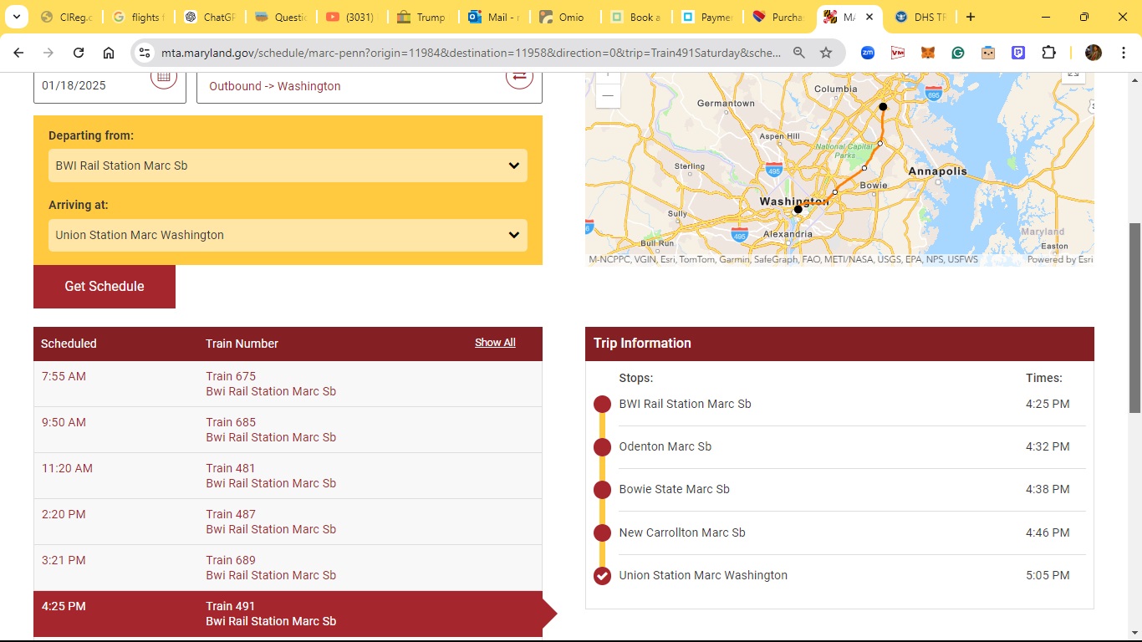Swap direction using the circular arrows icon

[519, 78]
